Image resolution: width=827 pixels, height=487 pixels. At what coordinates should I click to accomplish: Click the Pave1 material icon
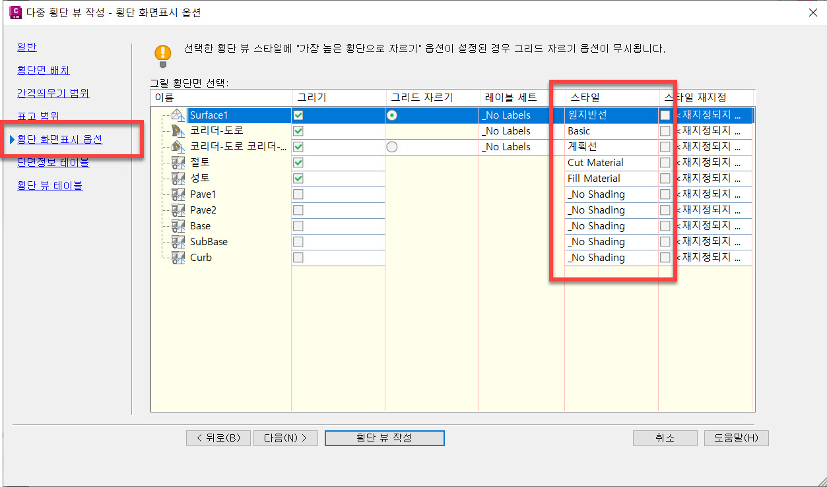[178, 194]
